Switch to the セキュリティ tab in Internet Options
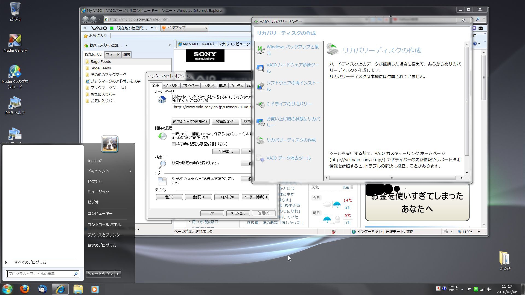525x295 pixels. (x=171, y=86)
